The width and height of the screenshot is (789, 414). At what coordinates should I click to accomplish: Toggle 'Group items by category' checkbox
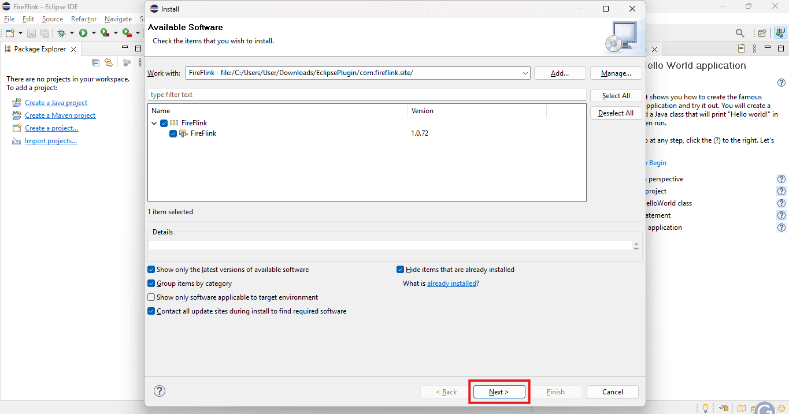coord(151,284)
